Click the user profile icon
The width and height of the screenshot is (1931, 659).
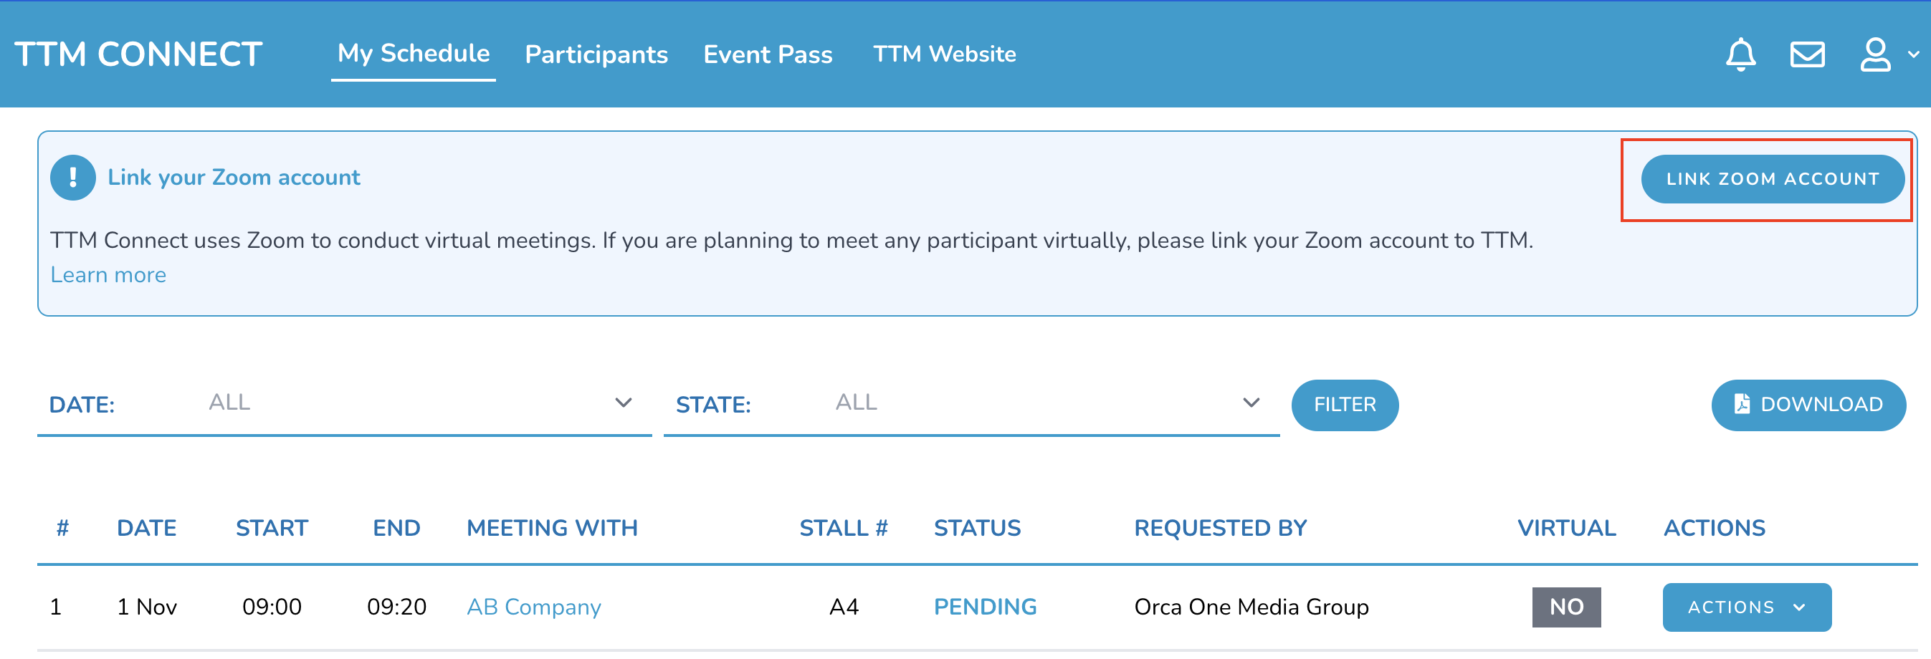[1875, 54]
